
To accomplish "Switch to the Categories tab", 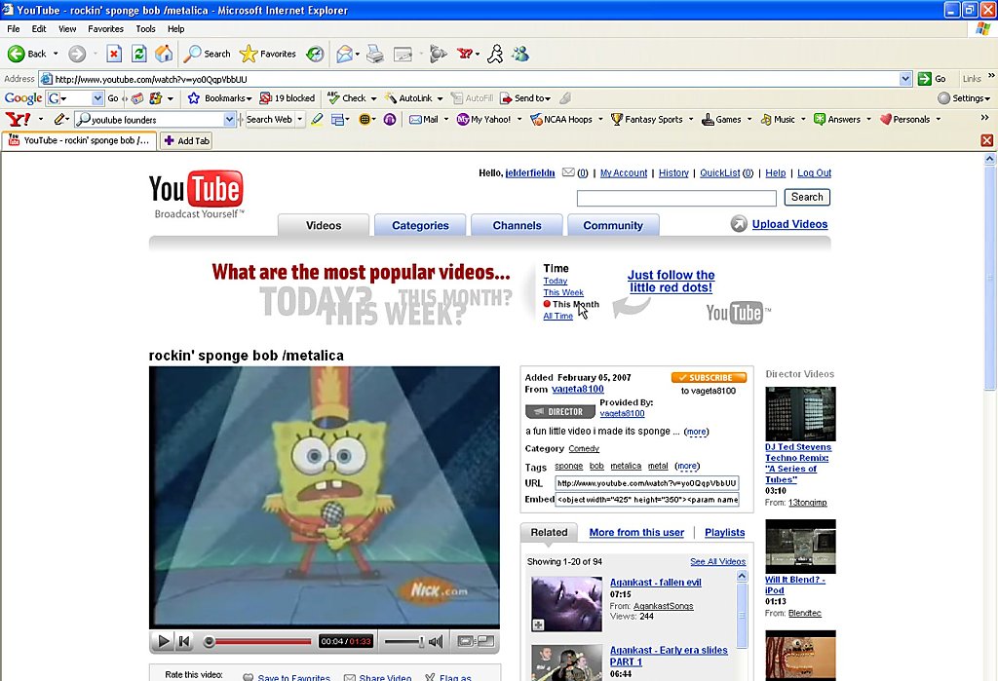I will [x=419, y=225].
